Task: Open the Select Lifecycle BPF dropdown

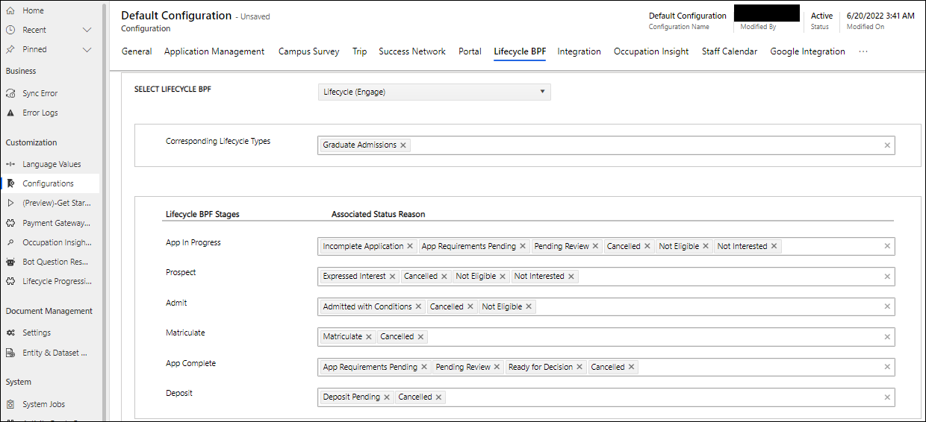Action: [434, 92]
